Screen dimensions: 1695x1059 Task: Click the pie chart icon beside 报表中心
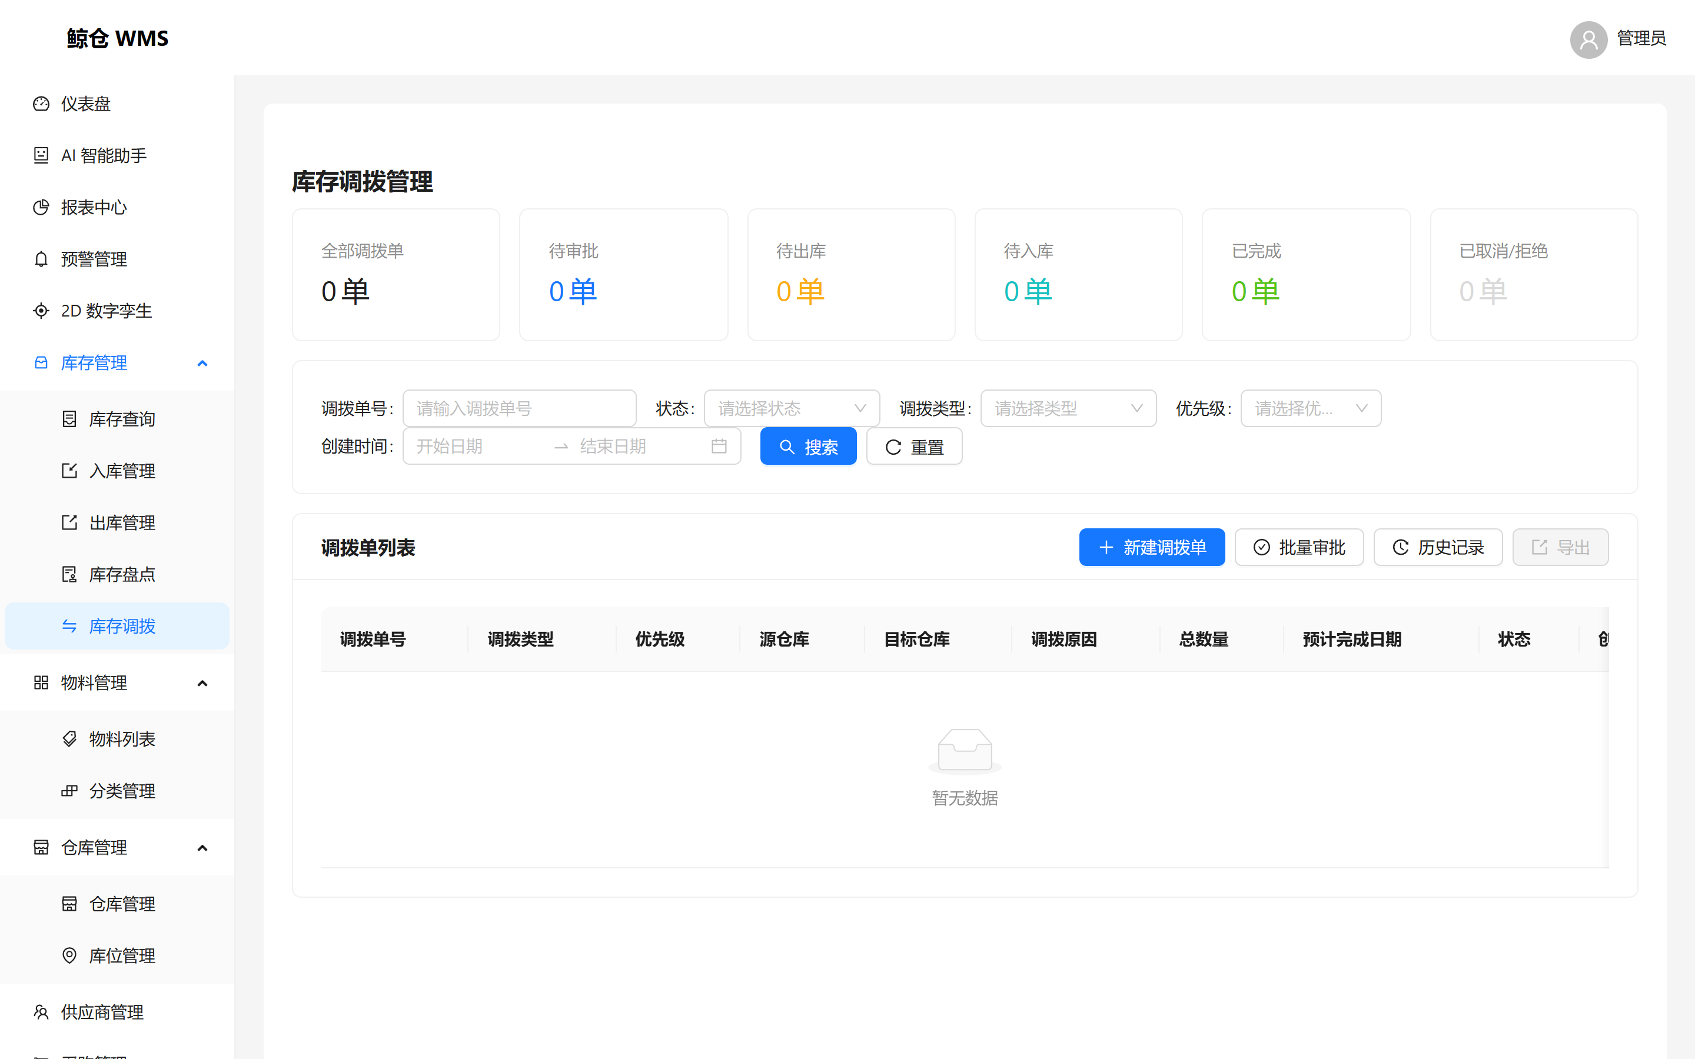tap(41, 207)
